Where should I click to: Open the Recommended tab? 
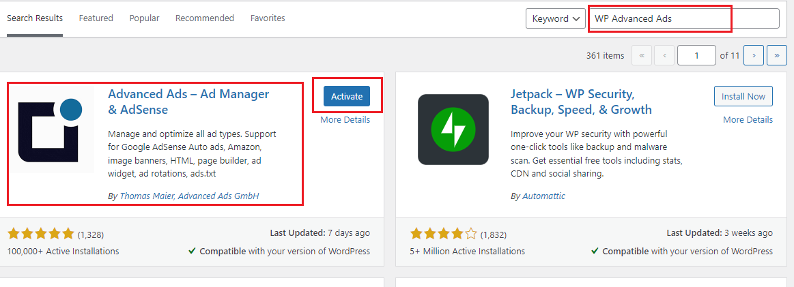coord(205,18)
